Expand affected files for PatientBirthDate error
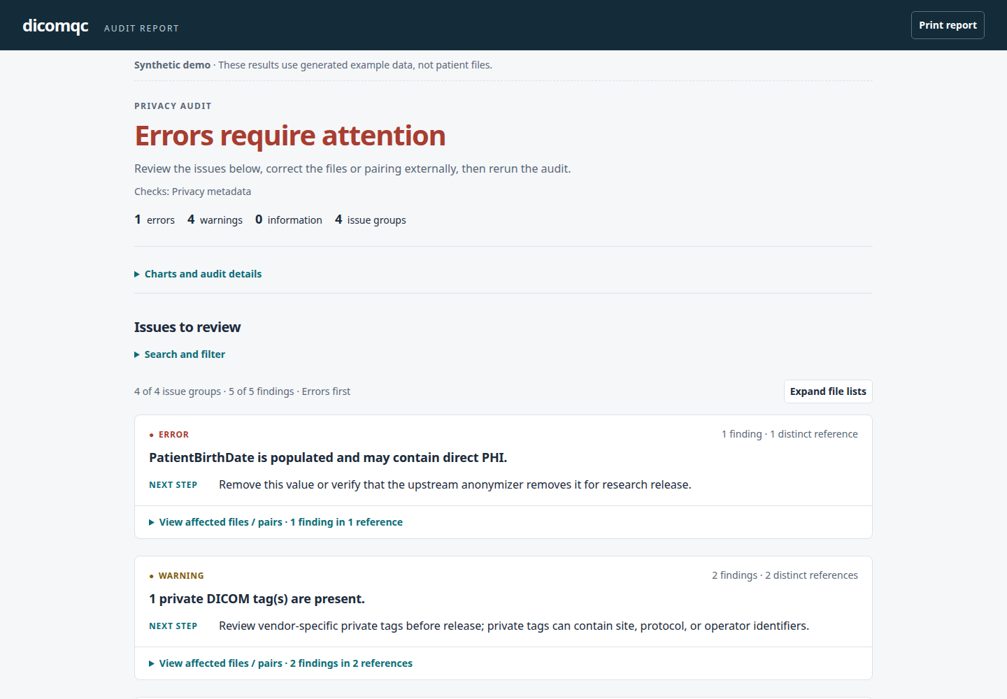 tap(276, 522)
